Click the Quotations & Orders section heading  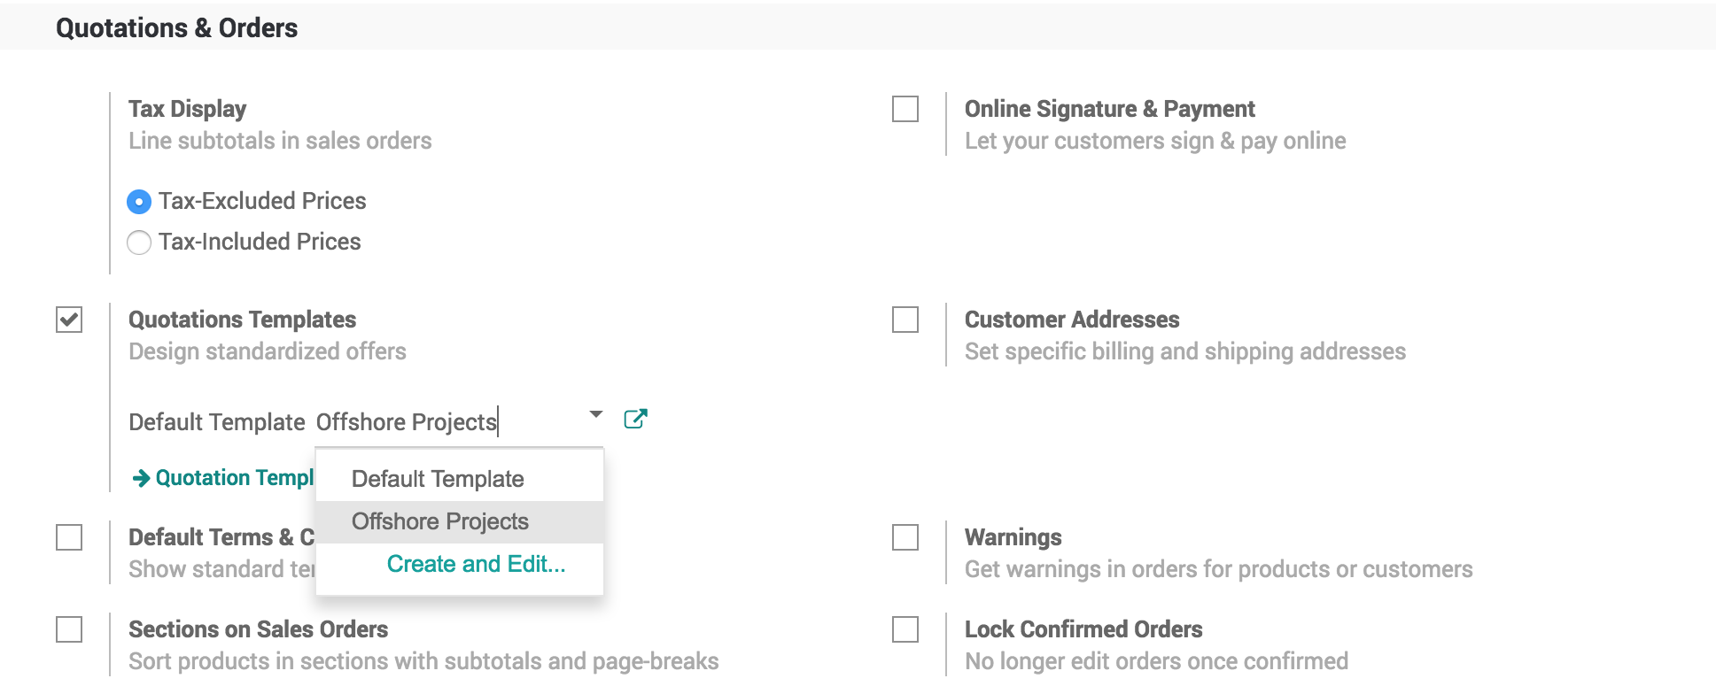tap(176, 28)
